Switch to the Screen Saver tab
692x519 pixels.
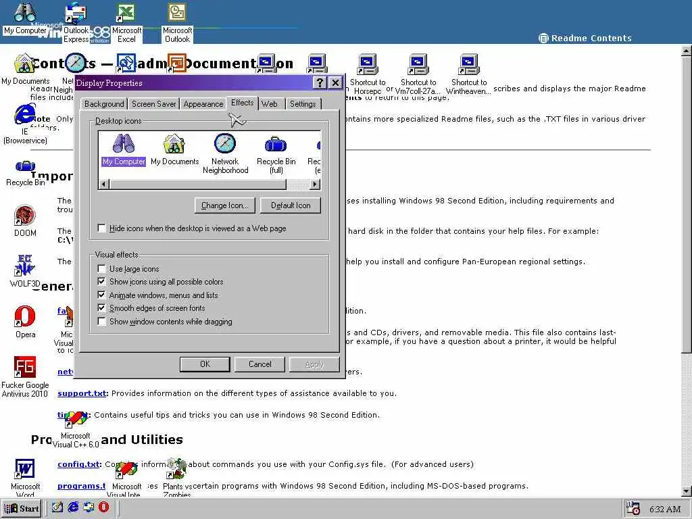tap(153, 103)
